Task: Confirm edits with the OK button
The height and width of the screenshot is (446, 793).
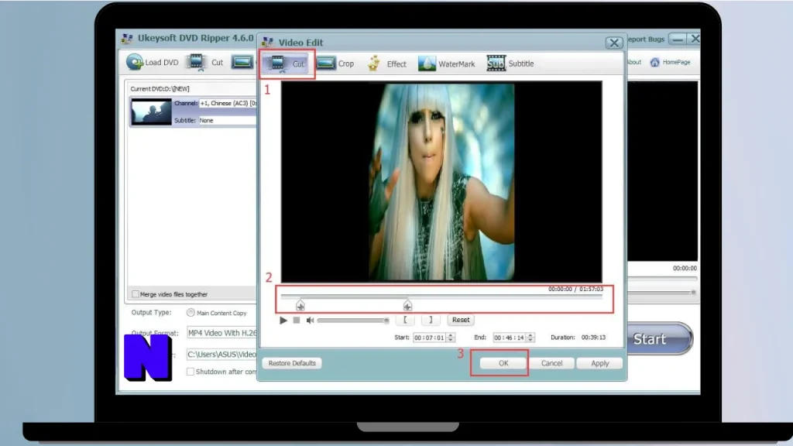Action: 503,363
